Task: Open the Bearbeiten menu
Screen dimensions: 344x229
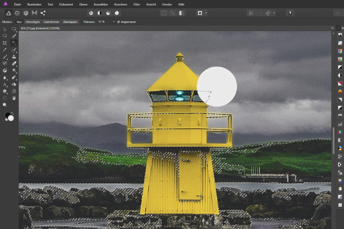Action: coord(34,4)
